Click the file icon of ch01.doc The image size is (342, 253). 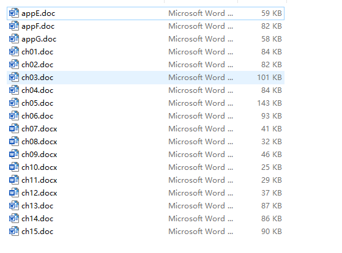coord(13,52)
